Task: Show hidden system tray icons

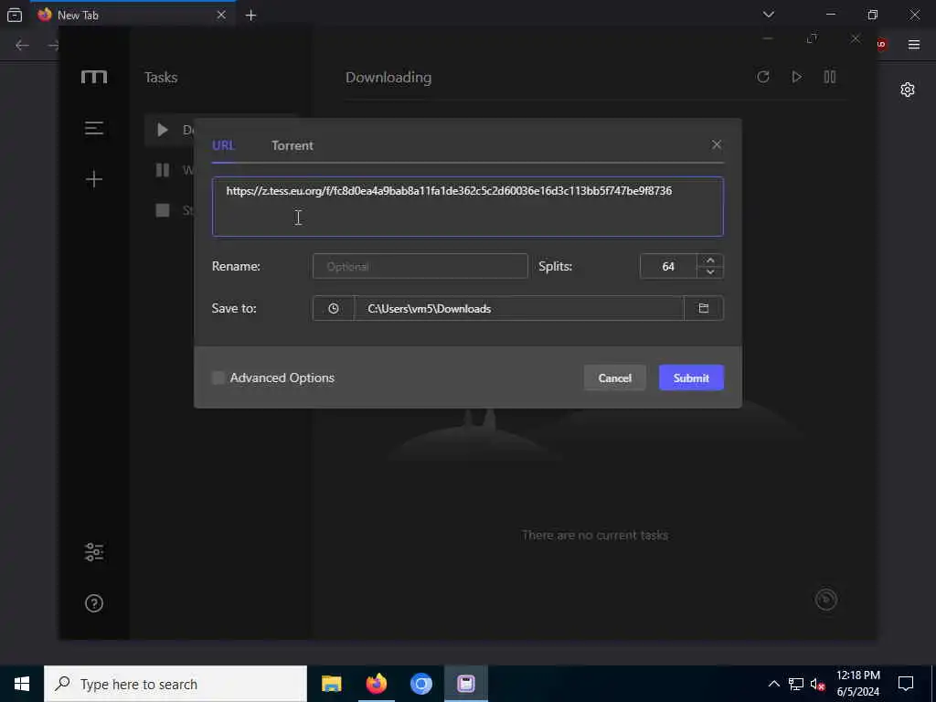Action: coord(773,684)
